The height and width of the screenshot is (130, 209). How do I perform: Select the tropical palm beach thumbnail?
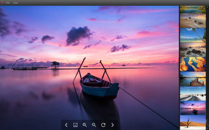tap(193, 35)
